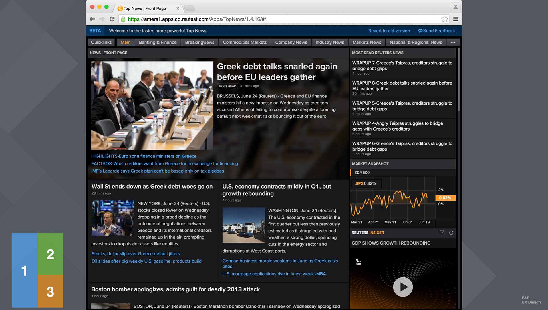
Task: Open FACTBOX-What creditors want from Greece link
Action: coord(165,164)
